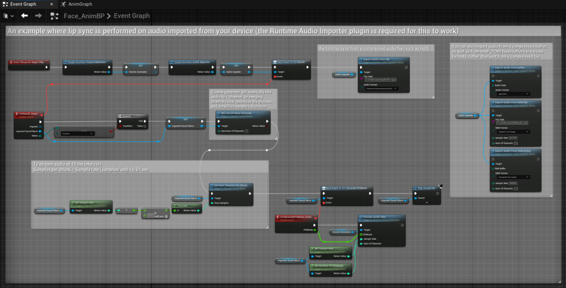Click Event Graph breadcrumb link
This screenshot has width=566, height=288.
pyautogui.click(x=132, y=16)
